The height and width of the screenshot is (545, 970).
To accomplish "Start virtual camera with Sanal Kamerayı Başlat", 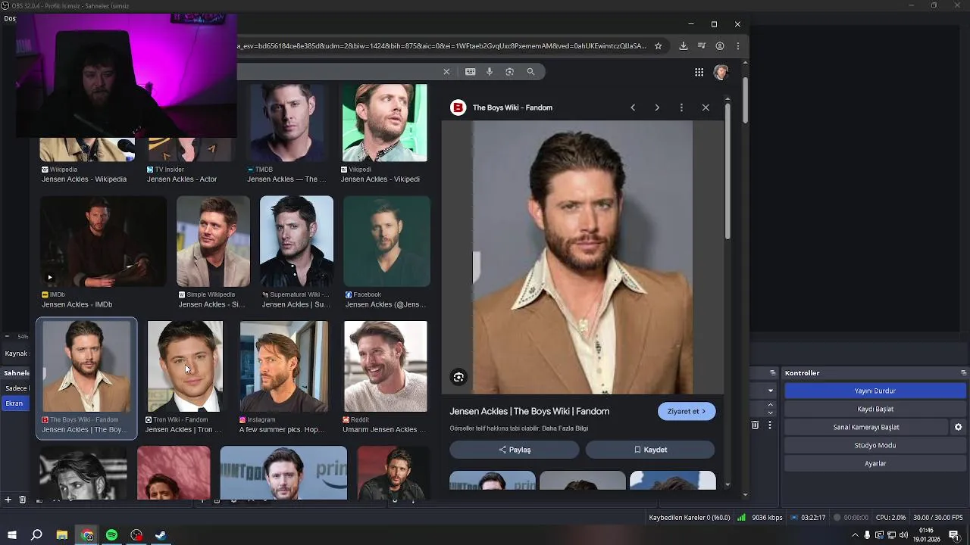I will (866, 427).
